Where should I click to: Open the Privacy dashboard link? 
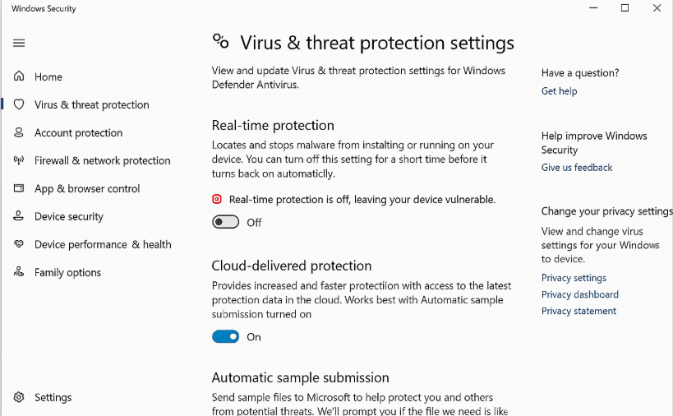pos(579,294)
